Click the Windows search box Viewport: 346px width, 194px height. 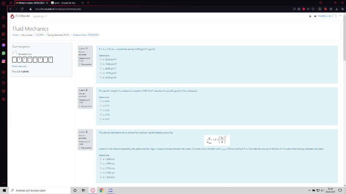[x=40, y=191]
